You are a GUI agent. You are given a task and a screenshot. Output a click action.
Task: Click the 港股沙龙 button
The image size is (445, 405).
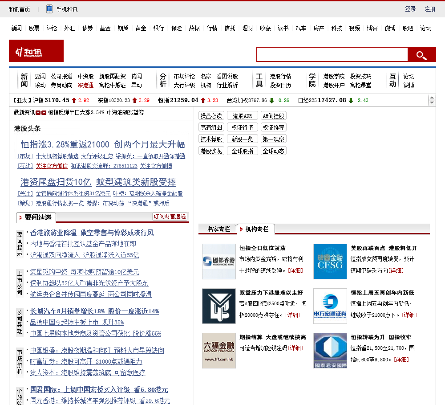(x=211, y=151)
